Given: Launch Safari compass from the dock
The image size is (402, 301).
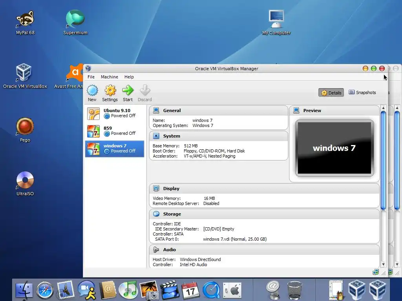Looking at the screenshot, I should 45,290.
